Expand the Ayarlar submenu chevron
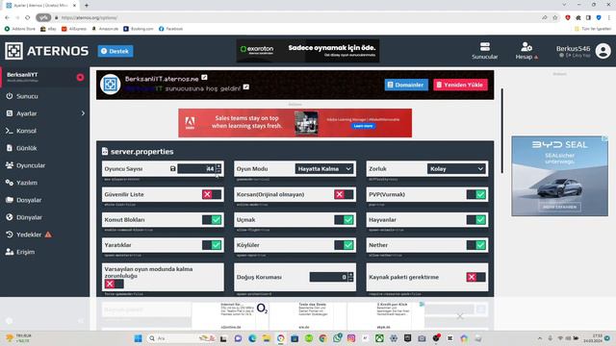Screen dimensions: 616x346 (83, 113)
